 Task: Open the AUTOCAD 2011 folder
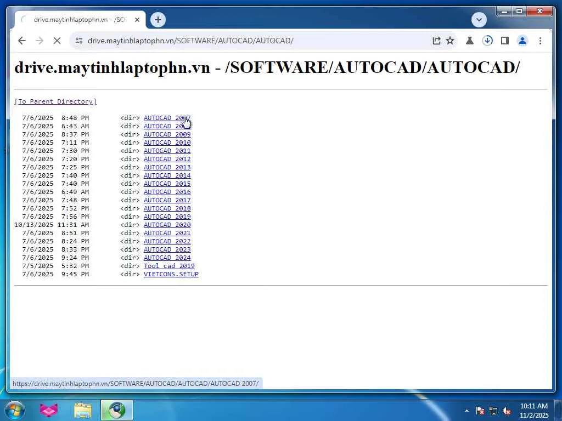coord(167,151)
